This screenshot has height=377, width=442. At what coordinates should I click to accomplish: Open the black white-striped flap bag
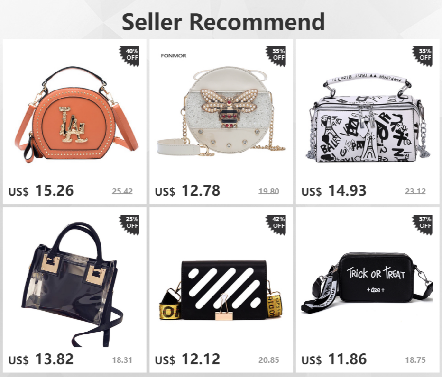(x=221, y=290)
